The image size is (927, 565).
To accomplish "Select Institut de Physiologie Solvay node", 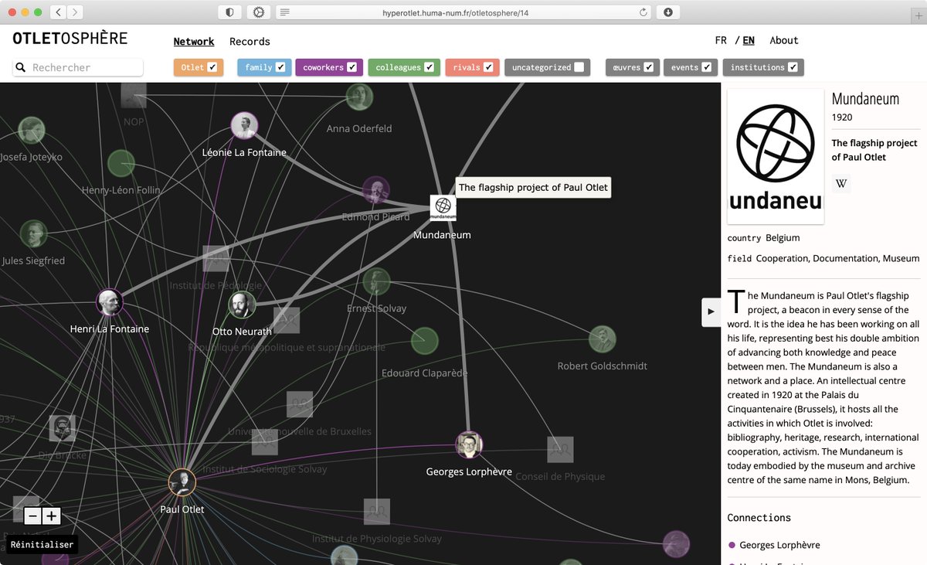I will pyautogui.click(x=377, y=512).
